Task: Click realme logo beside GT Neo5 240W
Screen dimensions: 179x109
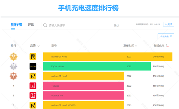Action: (x=33, y=57)
